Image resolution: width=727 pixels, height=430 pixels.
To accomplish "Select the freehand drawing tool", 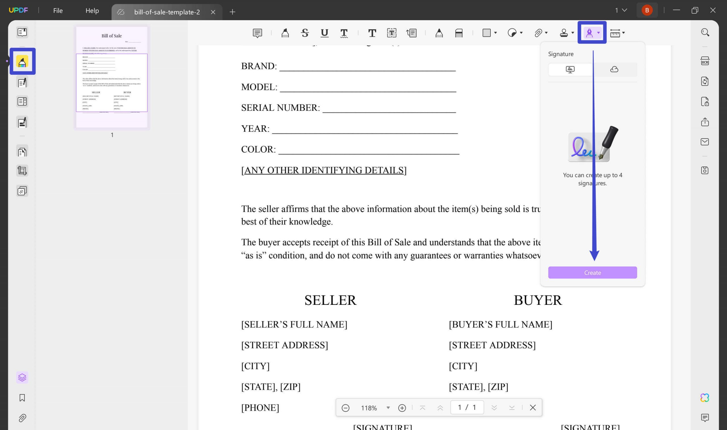I will (x=439, y=33).
